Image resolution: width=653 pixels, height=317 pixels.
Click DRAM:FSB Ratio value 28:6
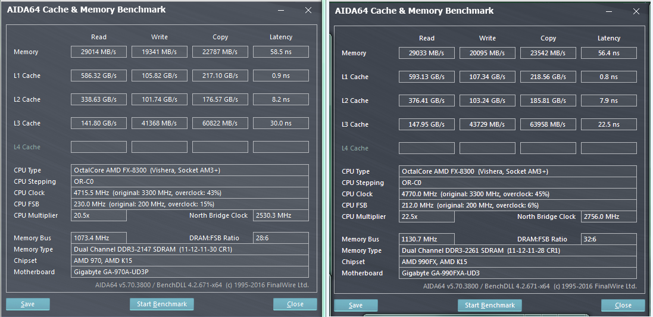coord(281,238)
